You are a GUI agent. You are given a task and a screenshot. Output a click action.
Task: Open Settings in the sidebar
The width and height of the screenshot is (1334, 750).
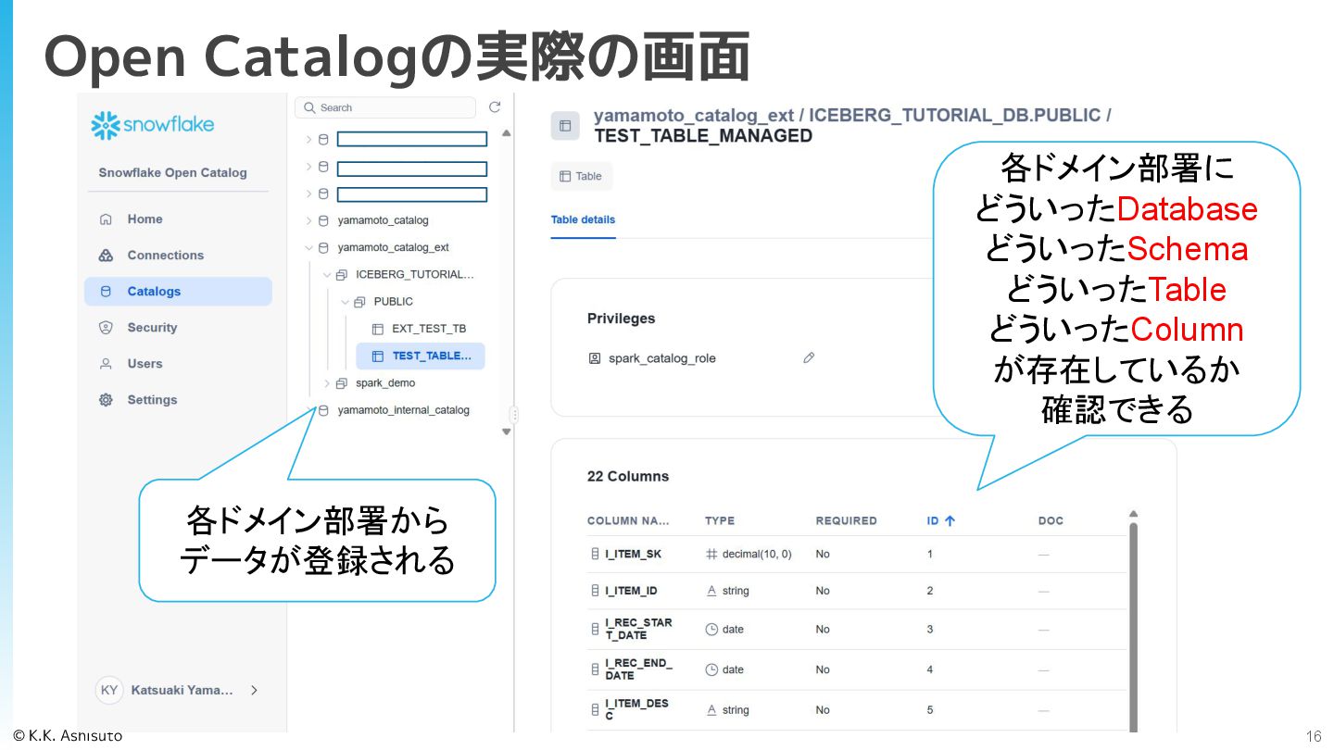[152, 400]
